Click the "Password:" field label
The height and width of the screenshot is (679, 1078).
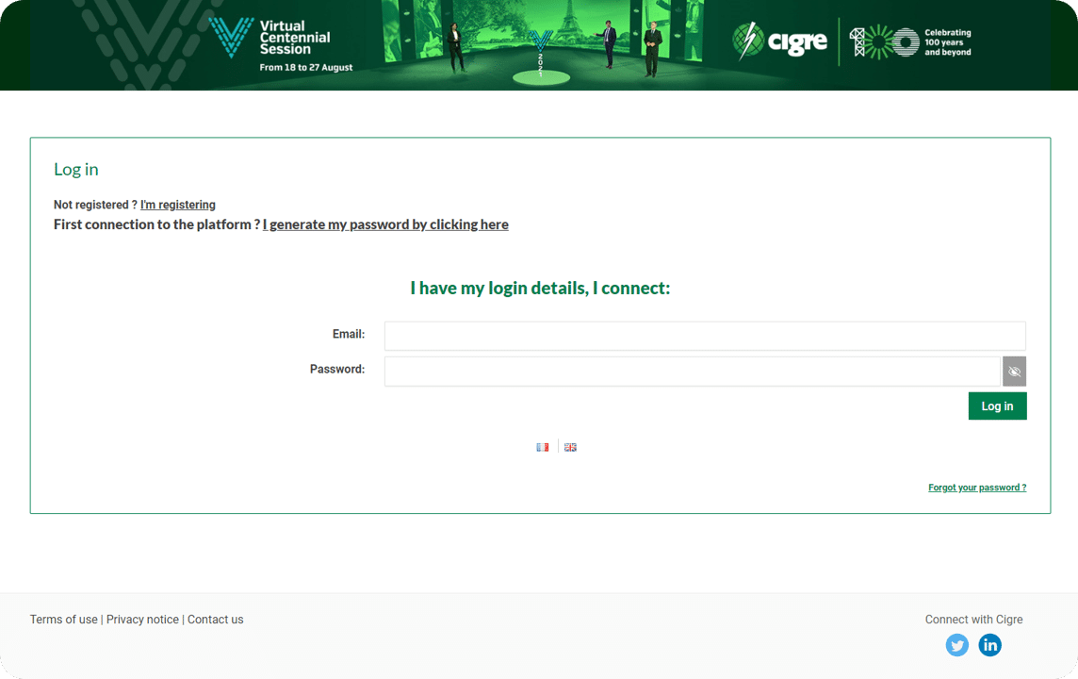(337, 369)
